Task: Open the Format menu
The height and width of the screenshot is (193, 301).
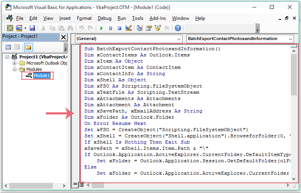Action: (x=84, y=18)
